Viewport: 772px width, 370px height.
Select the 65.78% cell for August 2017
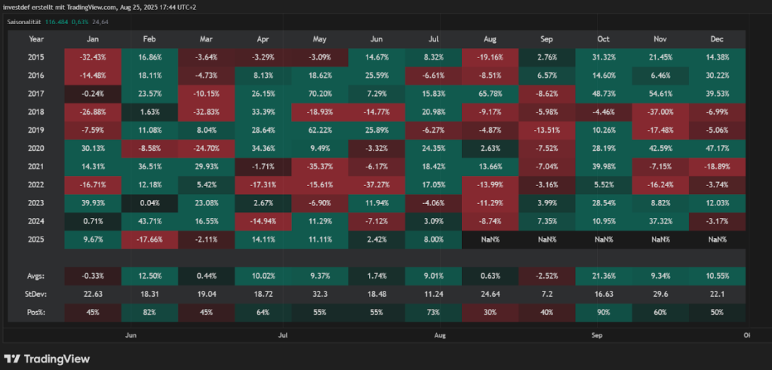(x=490, y=94)
